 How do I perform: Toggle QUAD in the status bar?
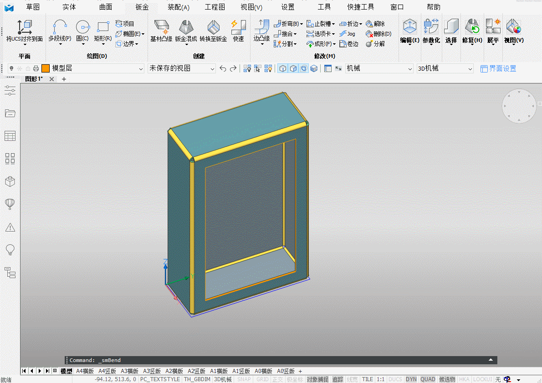[x=428, y=379]
